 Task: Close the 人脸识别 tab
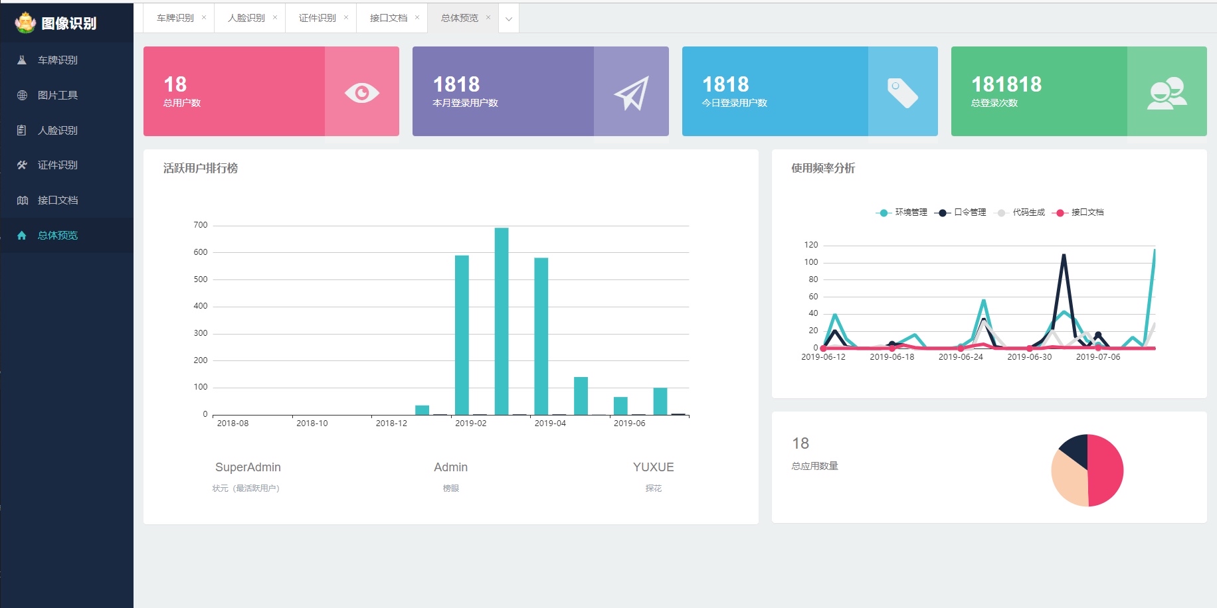275,17
